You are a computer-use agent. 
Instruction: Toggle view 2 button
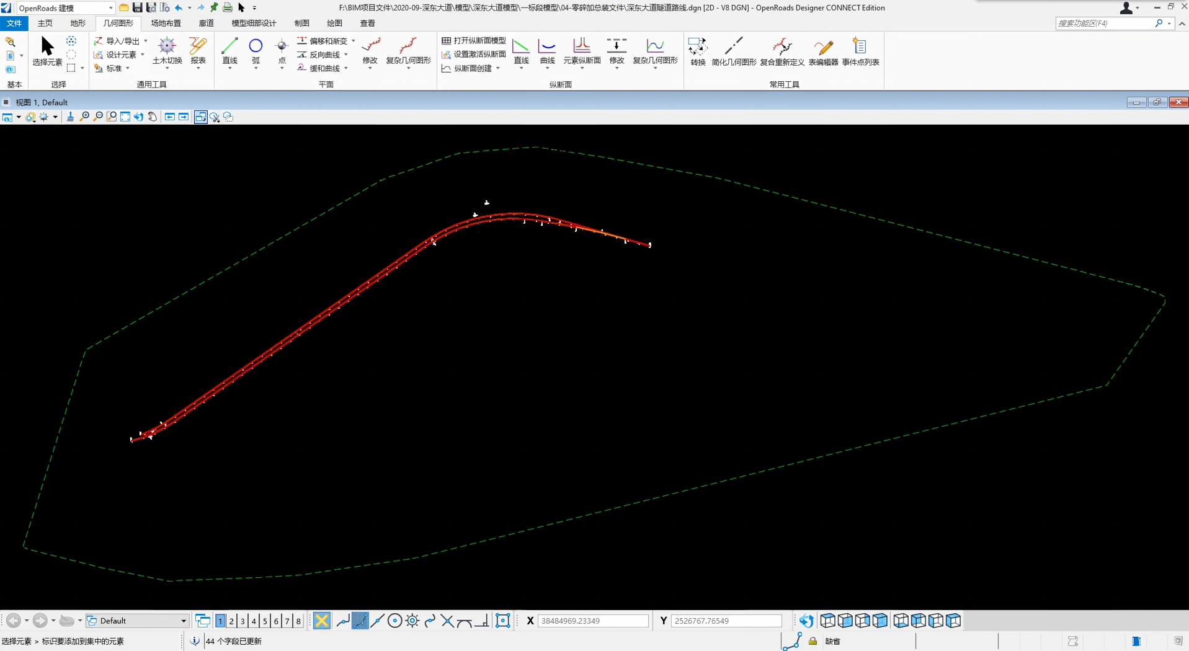[231, 621]
